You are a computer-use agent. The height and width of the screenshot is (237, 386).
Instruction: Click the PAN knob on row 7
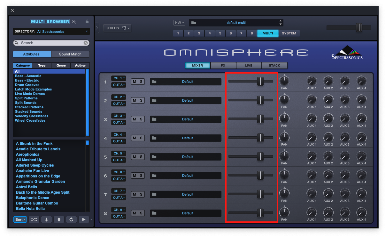pyautogui.click(x=284, y=193)
